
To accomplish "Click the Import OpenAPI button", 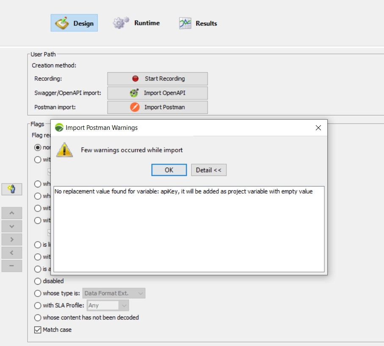I will [x=157, y=93].
